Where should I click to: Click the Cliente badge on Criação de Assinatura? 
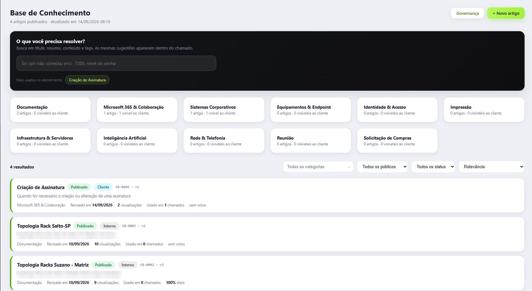pyautogui.click(x=103, y=187)
